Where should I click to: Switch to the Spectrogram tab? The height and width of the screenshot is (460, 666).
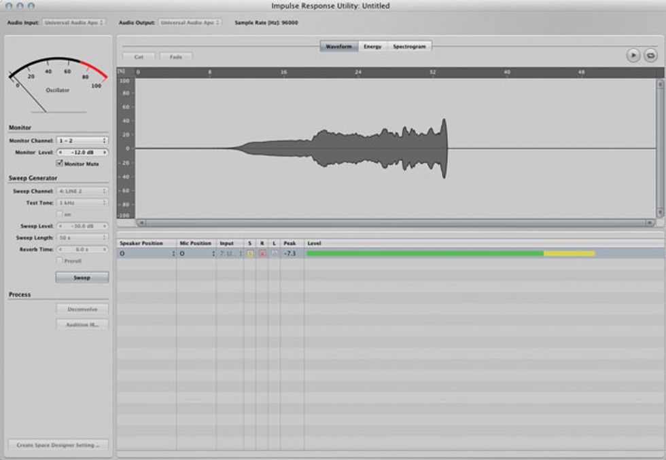click(x=409, y=47)
